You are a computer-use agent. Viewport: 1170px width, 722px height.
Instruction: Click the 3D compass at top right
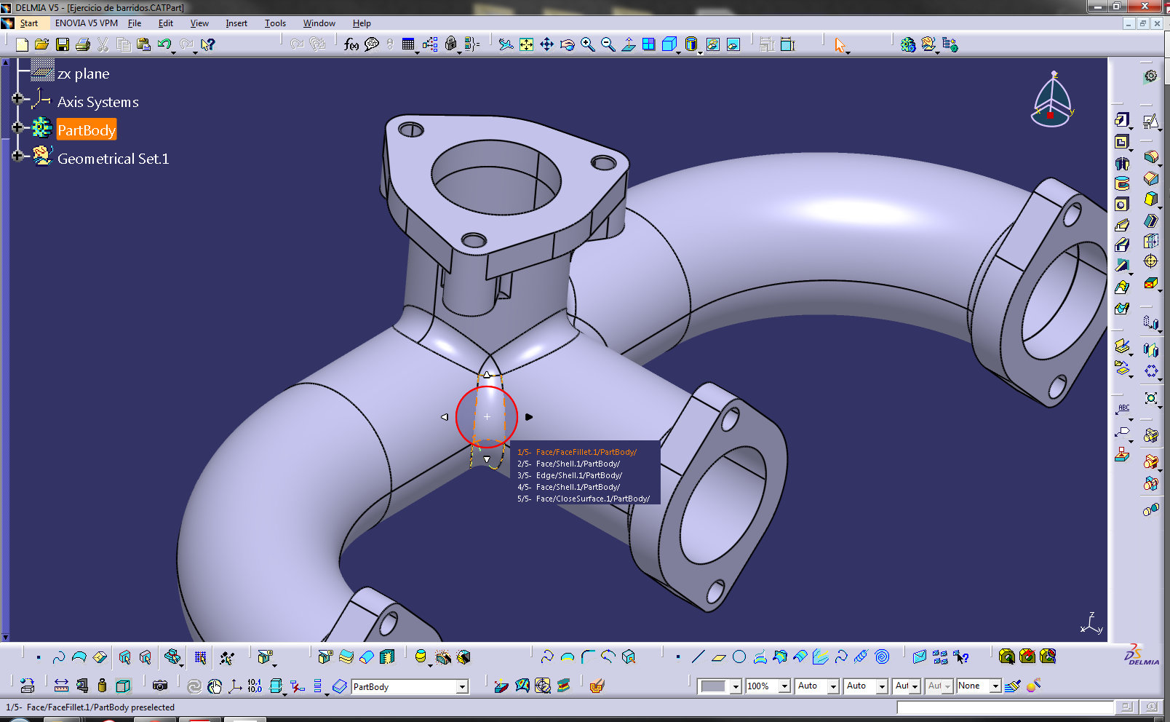(1052, 100)
